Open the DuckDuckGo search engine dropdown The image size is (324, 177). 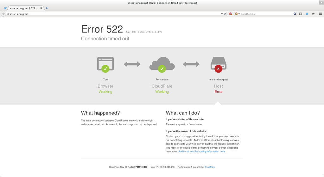[237, 14]
